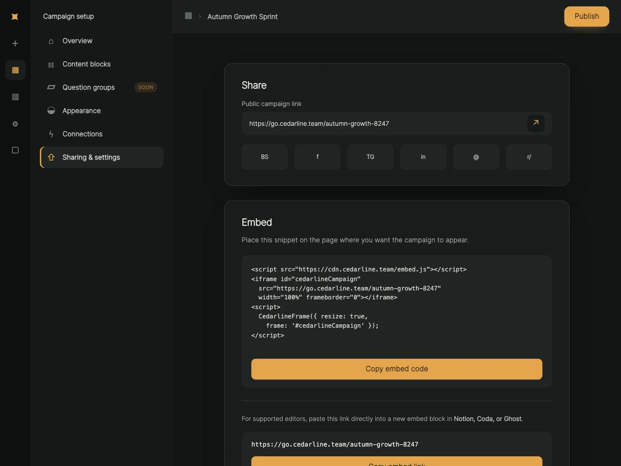
Task: Open Appearance settings
Action: click(102, 111)
